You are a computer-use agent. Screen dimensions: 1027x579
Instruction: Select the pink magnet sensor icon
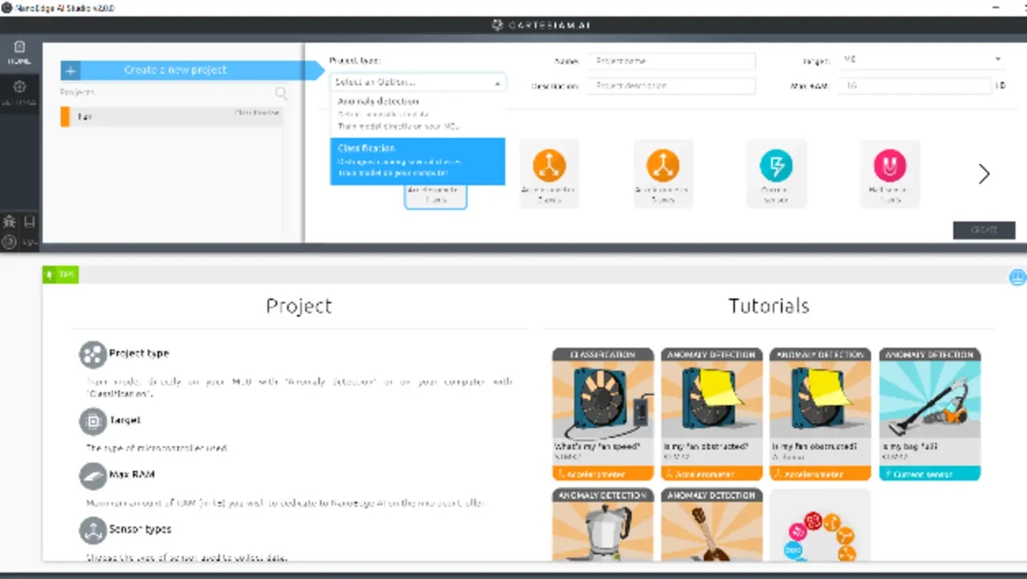(x=889, y=166)
